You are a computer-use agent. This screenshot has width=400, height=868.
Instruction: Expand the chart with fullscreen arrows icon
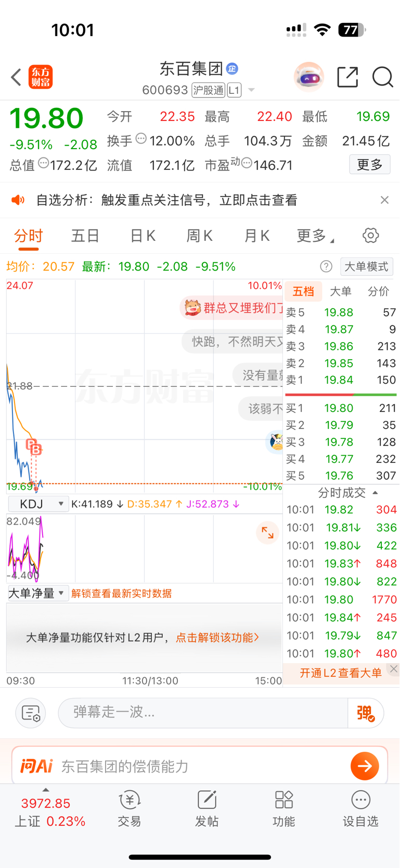point(267,532)
